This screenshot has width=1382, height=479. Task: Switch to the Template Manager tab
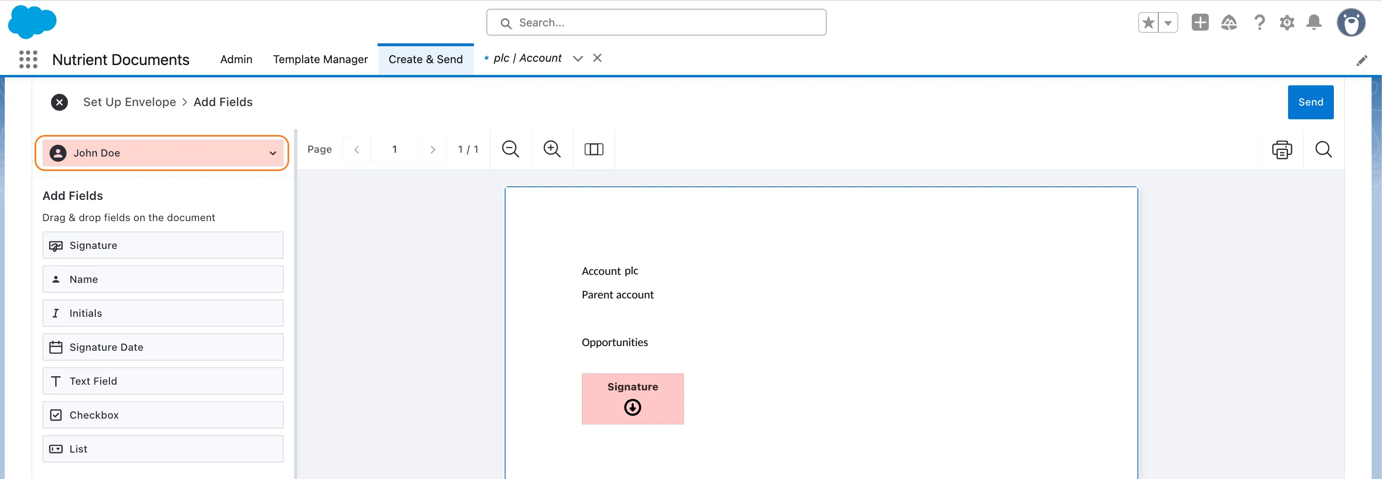320,59
